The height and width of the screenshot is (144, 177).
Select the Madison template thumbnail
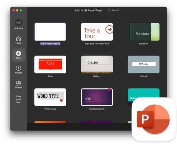(x=143, y=32)
